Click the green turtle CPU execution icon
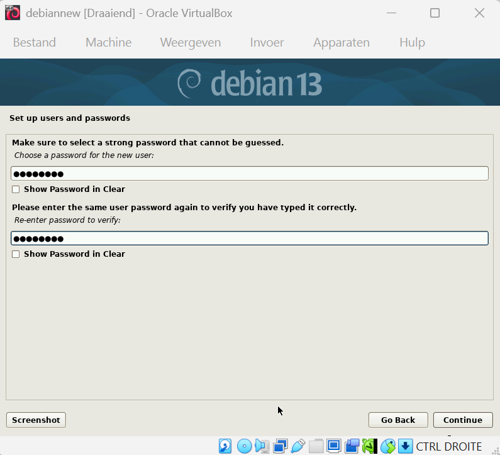 tap(370, 446)
